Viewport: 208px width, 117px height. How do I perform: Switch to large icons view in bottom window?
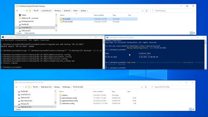(x=193, y=109)
